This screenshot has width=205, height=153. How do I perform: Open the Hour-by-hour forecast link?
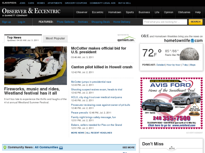click(x=173, y=65)
